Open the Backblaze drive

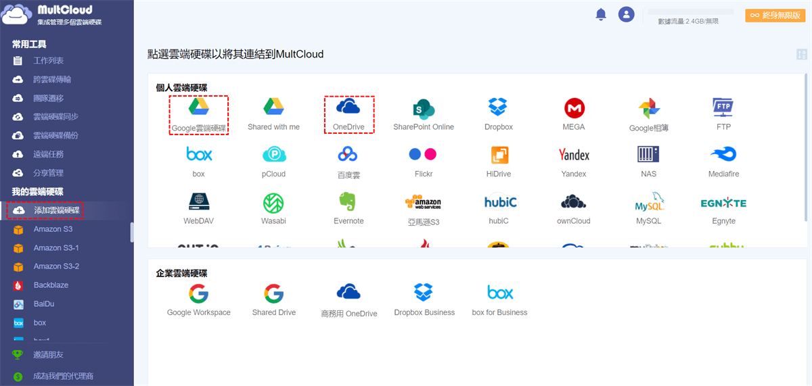pyautogui.click(x=51, y=285)
